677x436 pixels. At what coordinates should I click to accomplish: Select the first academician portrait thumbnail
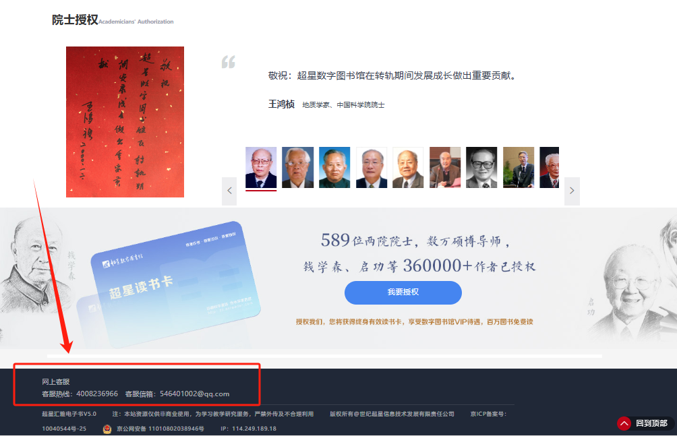coord(261,167)
